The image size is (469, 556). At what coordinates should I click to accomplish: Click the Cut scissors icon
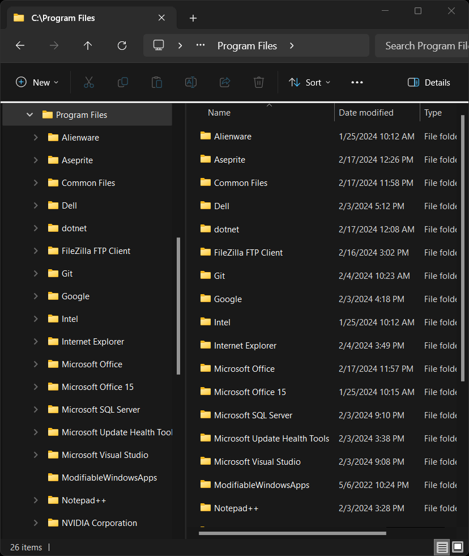tap(89, 82)
